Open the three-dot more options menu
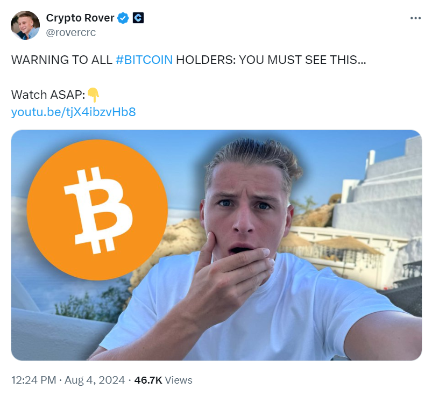The width and height of the screenshot is (432, 396). tap(415, 18)
